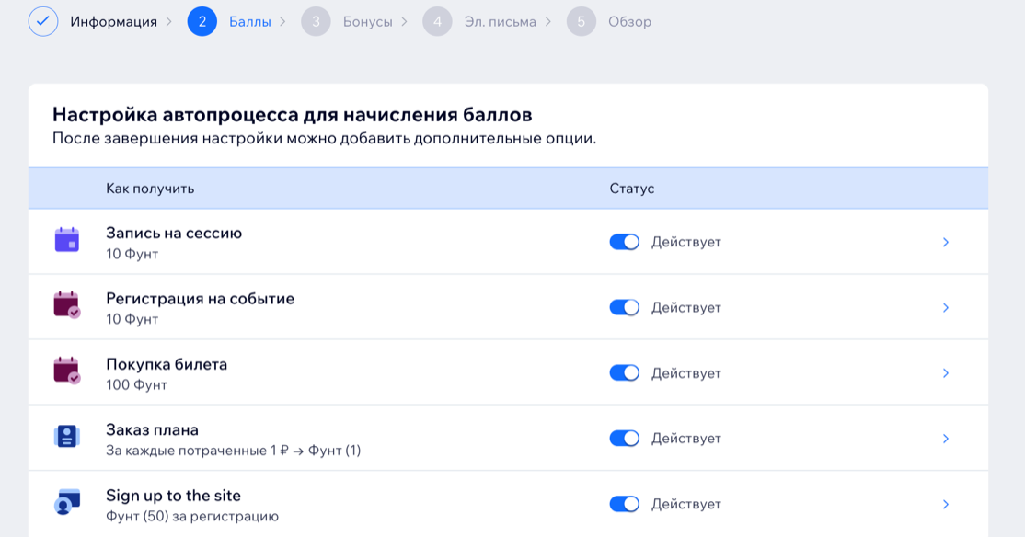This screenshot has width=1025, height=537.
Task: Click the user icon for Sign up to the site
Action: (x=66, y=502)
